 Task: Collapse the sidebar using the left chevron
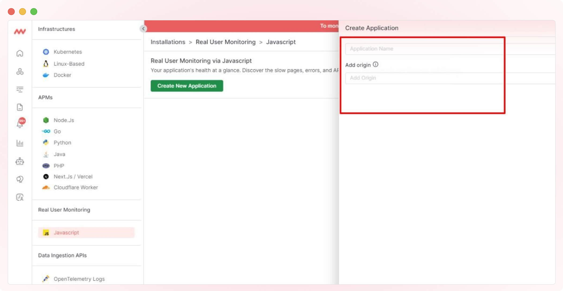[143, 28]
